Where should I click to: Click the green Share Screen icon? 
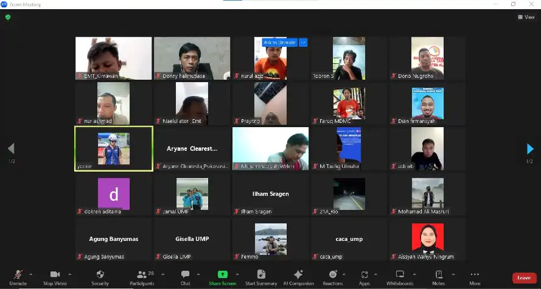(x=222, y=274)
